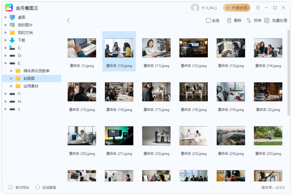Click the 开通会员 membership button
Viewport: 292px width, 195px height.
(x=237, y=8)
